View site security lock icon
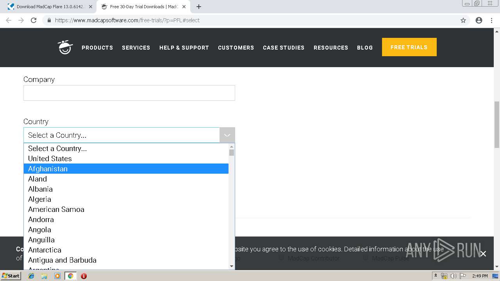 (x=49, y=20)
